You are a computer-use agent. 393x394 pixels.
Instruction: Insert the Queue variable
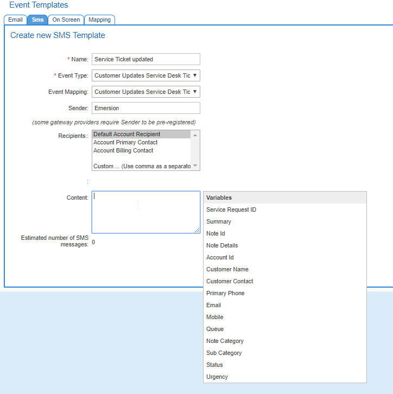pos(215,329)
